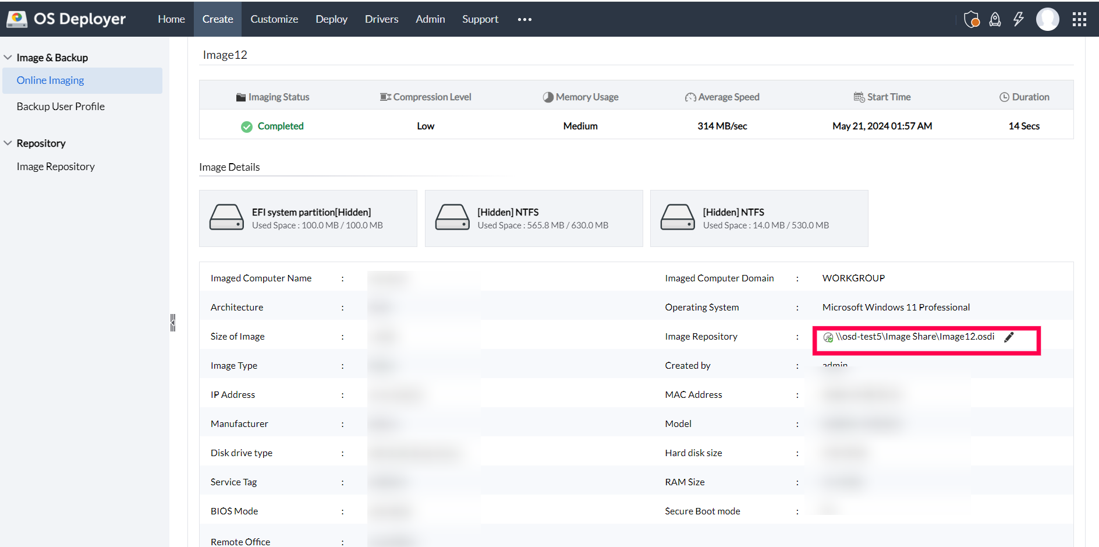The height and width of the screenshot is (547, 1099).
Task: Click the lightning quick actions icon
Action: coord(1018,19)
